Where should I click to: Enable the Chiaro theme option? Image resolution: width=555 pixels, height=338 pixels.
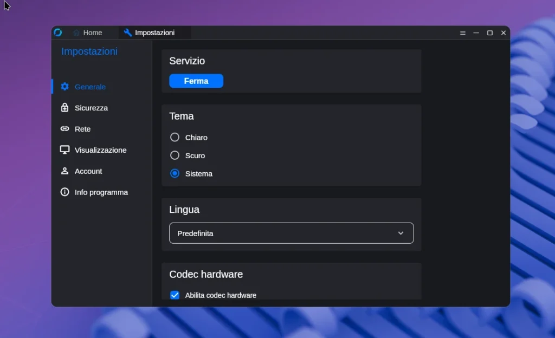click(175, 137)
